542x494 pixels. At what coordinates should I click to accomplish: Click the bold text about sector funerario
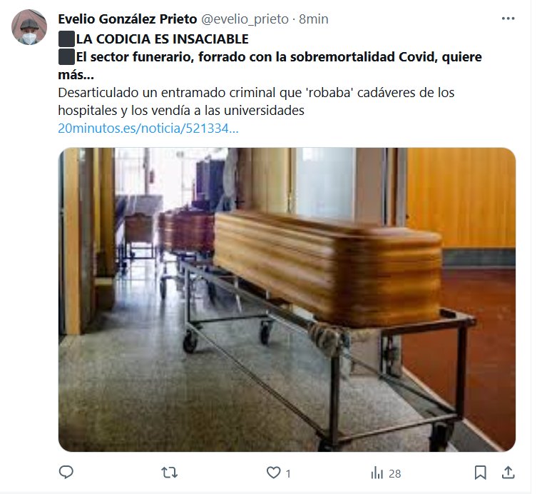(x=270, y=66)
